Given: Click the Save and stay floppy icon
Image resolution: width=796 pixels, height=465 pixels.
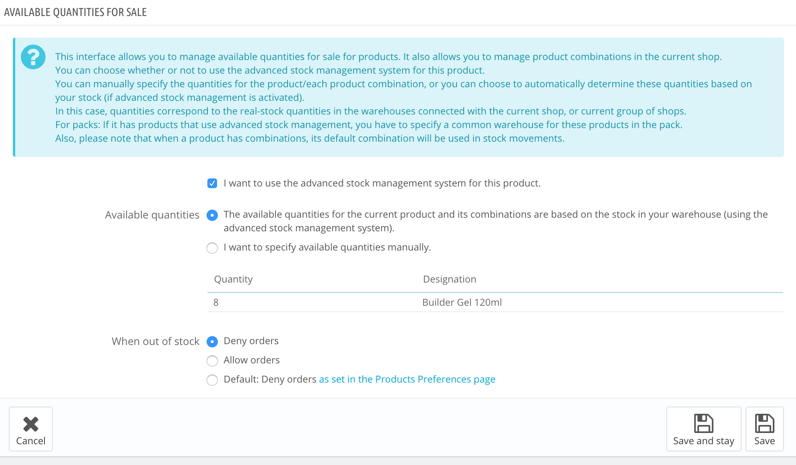Looking at the screenshot, I should [704, 423].
